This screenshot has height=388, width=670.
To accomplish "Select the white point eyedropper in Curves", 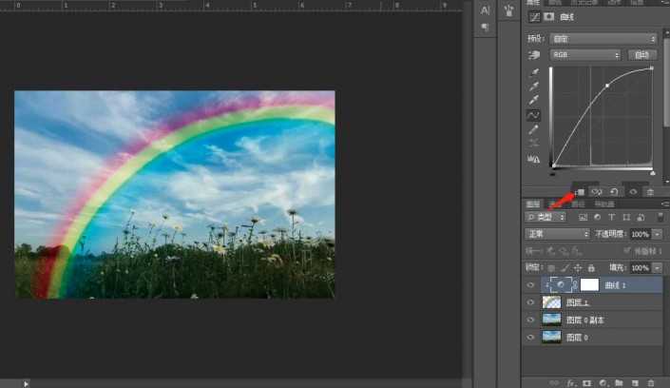I will point(534,101).
